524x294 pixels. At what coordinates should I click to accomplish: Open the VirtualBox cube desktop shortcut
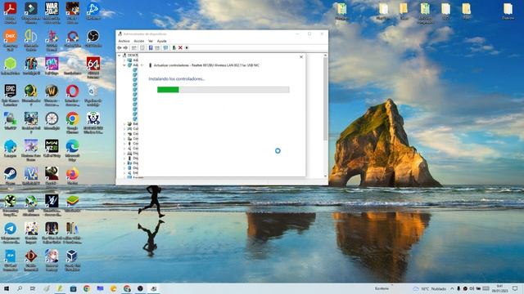point(72,260)
